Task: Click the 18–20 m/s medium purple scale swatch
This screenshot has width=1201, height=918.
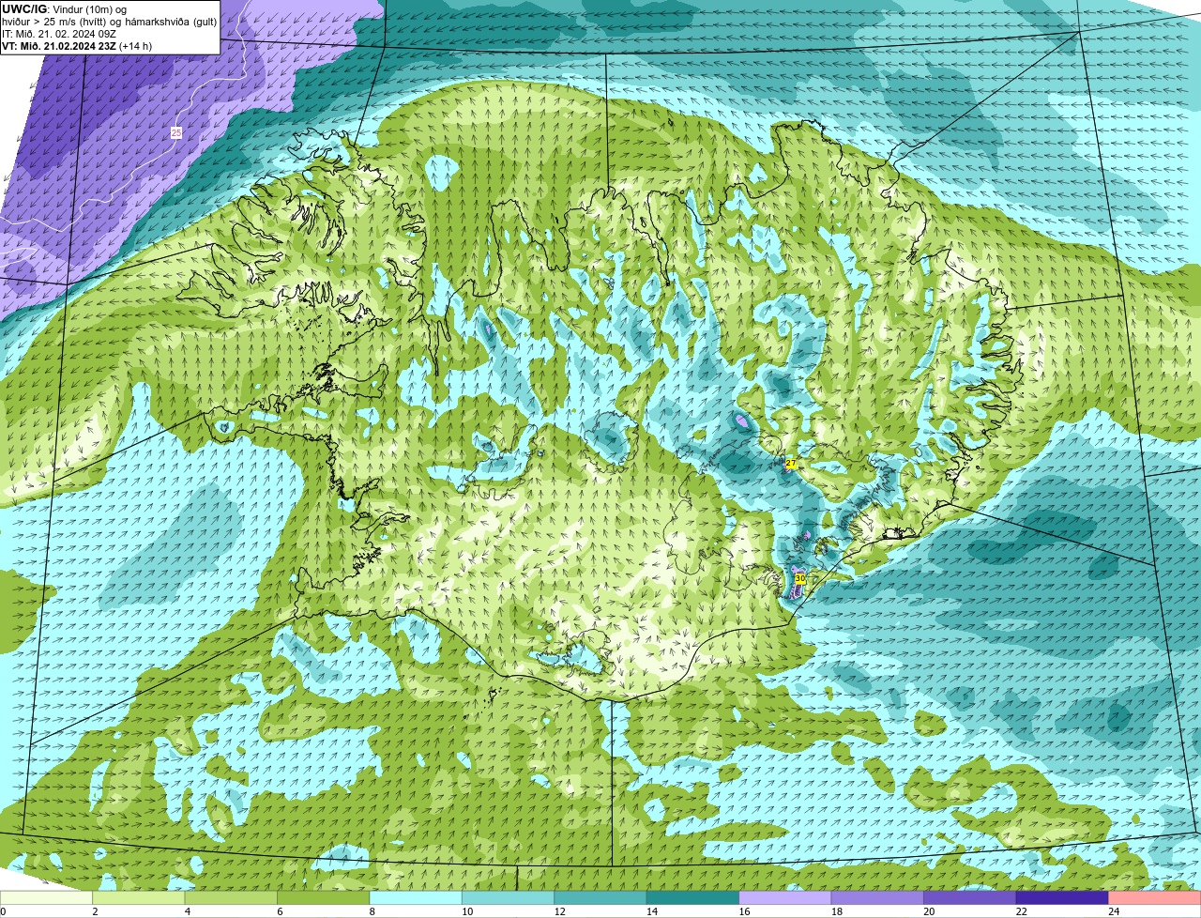Action: tap(878, 897)
